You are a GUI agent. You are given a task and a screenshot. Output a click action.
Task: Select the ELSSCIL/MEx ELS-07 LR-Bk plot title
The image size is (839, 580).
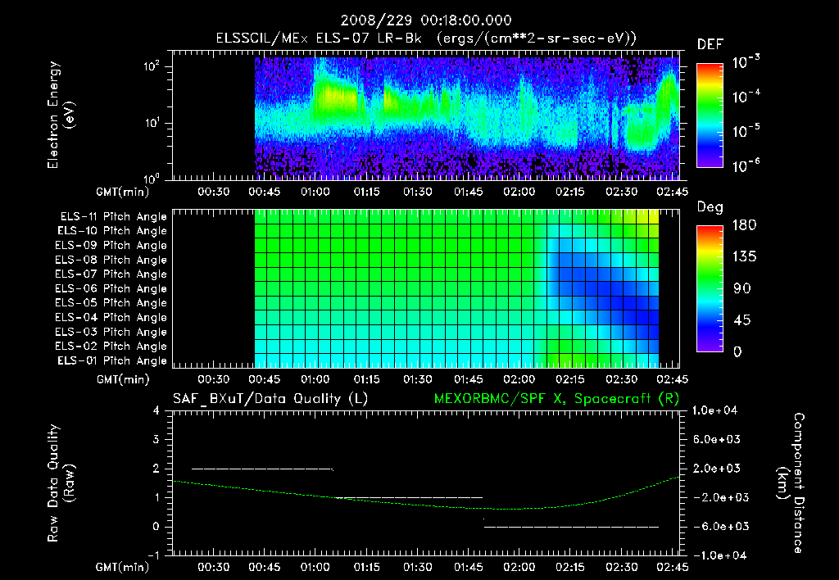click(426, 39)
